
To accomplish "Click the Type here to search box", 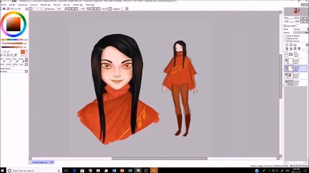I will 34,171.
